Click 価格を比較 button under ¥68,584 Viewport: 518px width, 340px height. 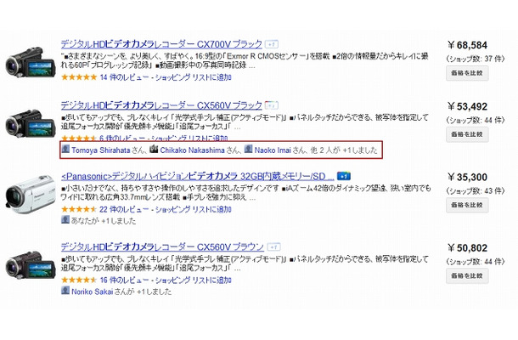[467, 73]
